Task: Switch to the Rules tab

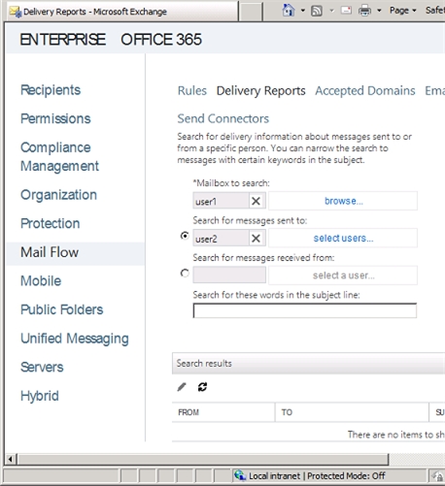Action: click(x=192, y=91)
